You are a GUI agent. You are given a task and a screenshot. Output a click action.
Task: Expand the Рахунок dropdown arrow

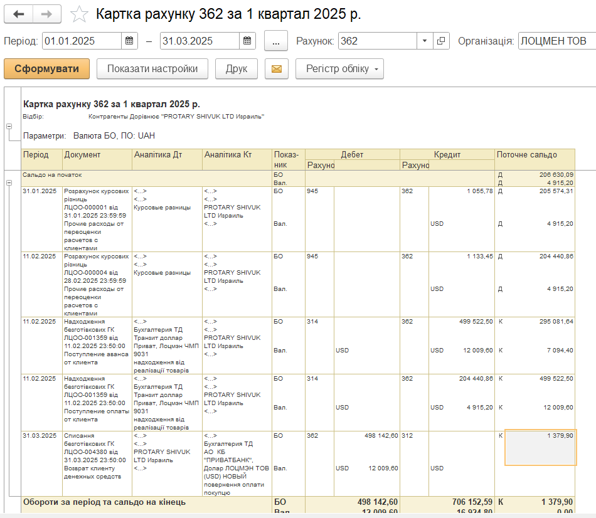pyautogui.click(x=425, y=41)
